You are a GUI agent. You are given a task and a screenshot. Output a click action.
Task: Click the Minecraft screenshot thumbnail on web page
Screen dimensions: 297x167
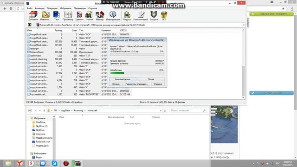click(224, 124)
